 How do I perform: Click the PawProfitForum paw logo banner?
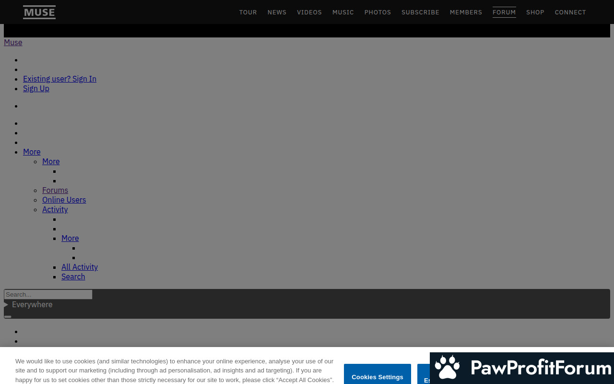(522, 368)
